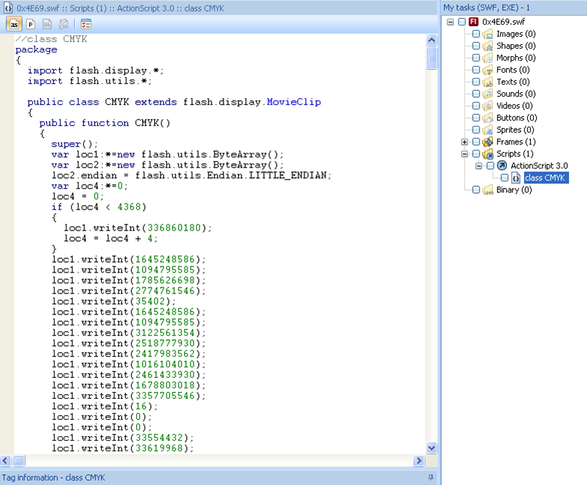
Task: Expand the Frames (1) tree node
Action: coord(464,141)
